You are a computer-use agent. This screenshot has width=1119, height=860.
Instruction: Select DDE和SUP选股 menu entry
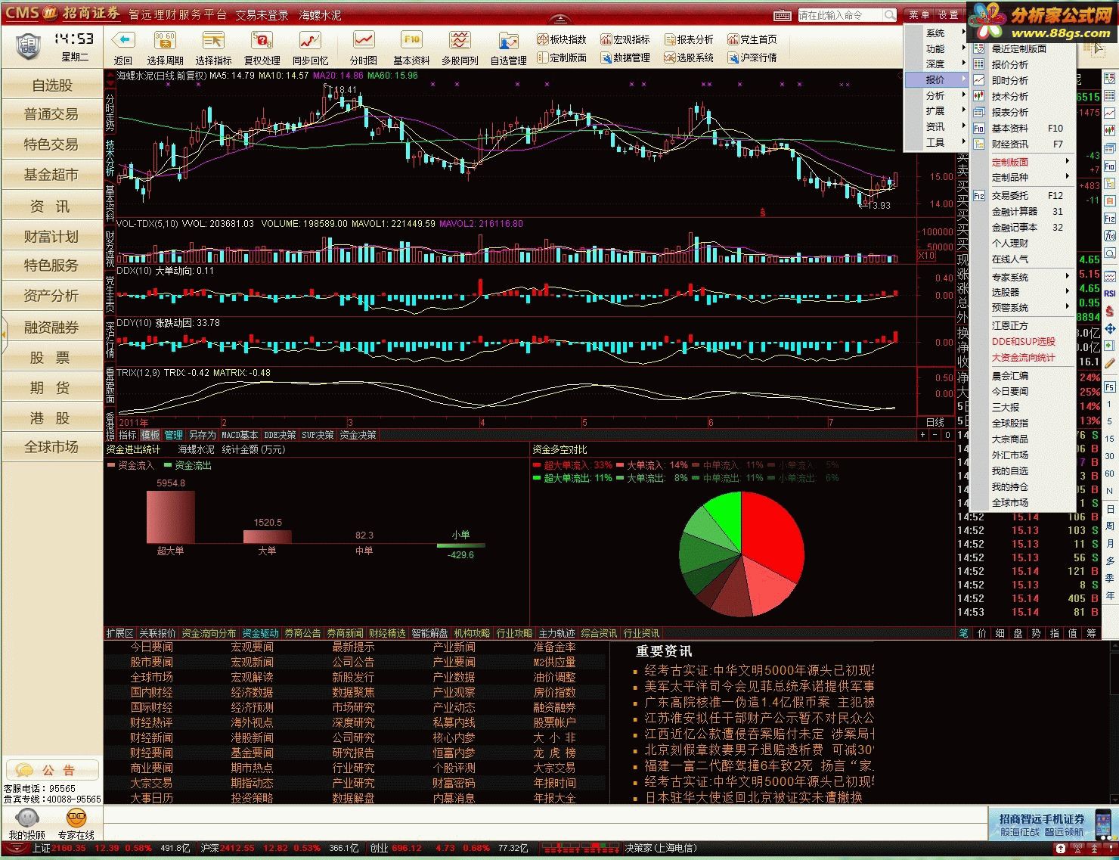pyautogui.click(x=1022, y=341)
